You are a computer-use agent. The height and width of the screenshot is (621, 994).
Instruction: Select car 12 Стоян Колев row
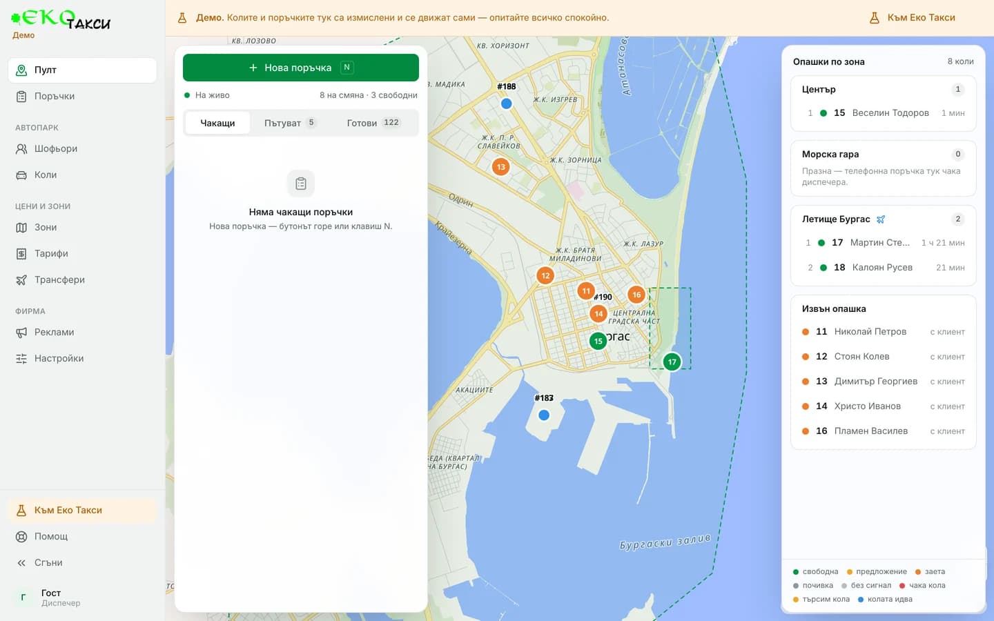click(884, 357)
